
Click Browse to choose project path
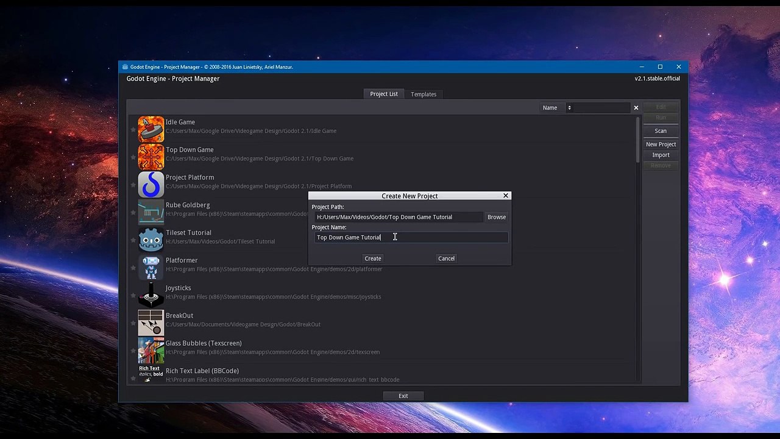coord(497,217)
